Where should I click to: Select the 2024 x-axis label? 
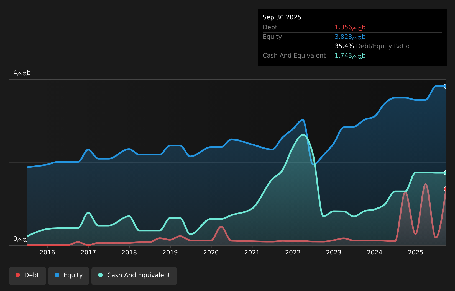point(375,253)
